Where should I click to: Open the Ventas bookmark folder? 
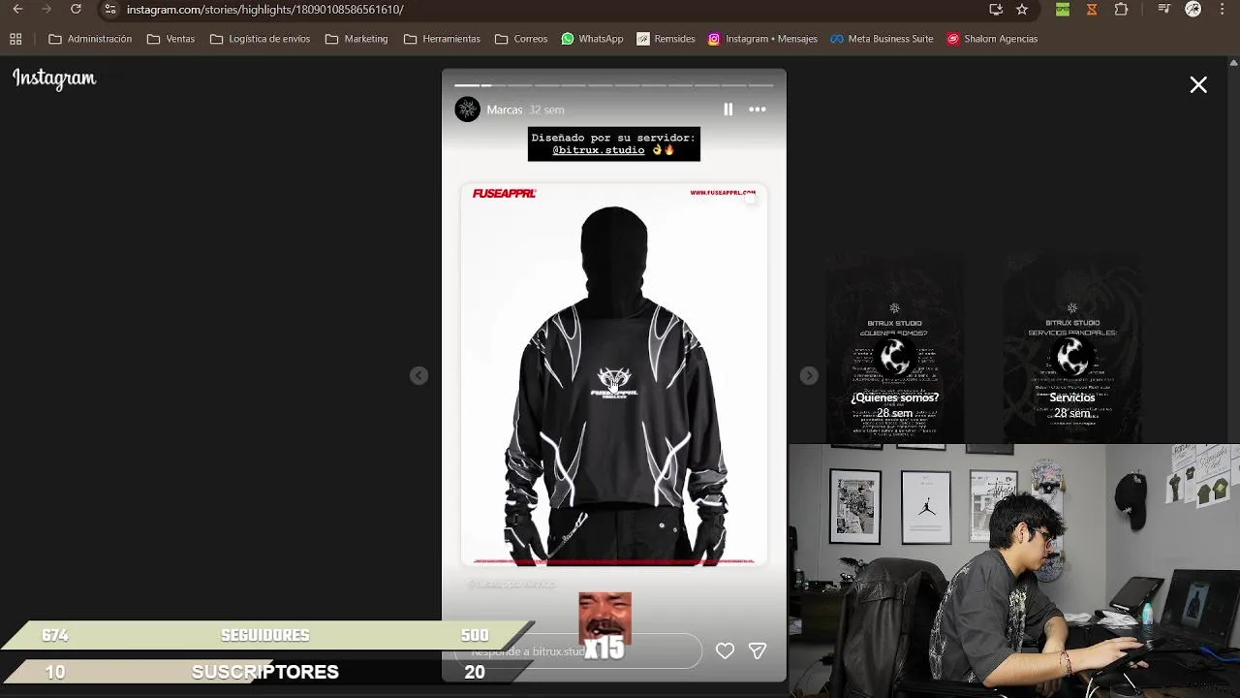pos(170,39)
